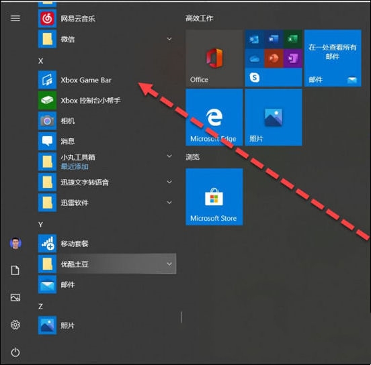The height and width of the screenshot is (365, 371).
Task: Jump to the Z letter header
Action: click(41, 307)
